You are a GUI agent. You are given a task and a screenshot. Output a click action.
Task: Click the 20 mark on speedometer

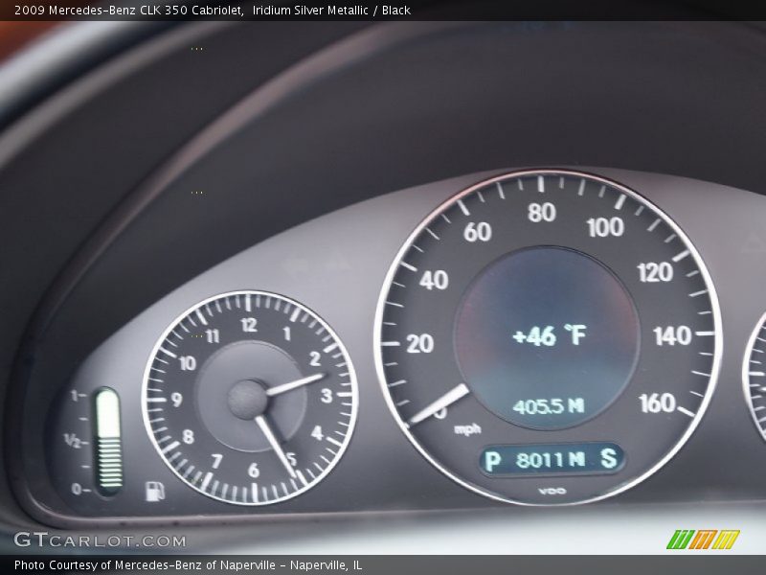(419, 344)
